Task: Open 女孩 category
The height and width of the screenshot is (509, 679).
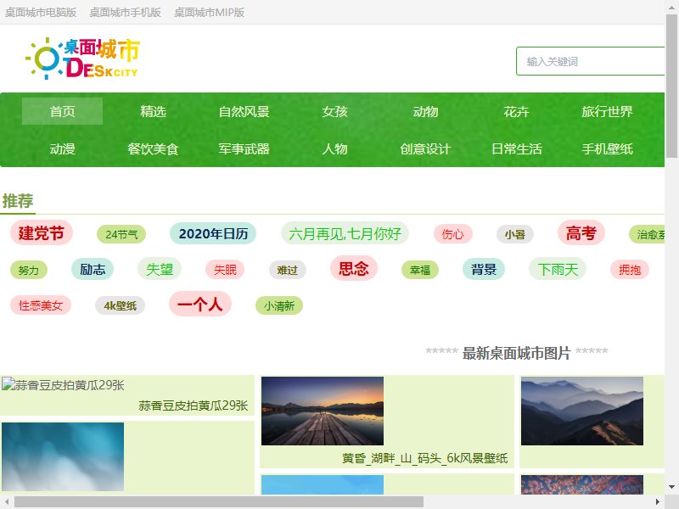Action: 334,111
